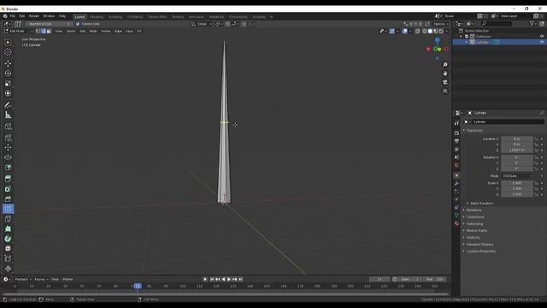Select the Annotate tool
This screenshot has width=547, height=308.
(8, 104)
